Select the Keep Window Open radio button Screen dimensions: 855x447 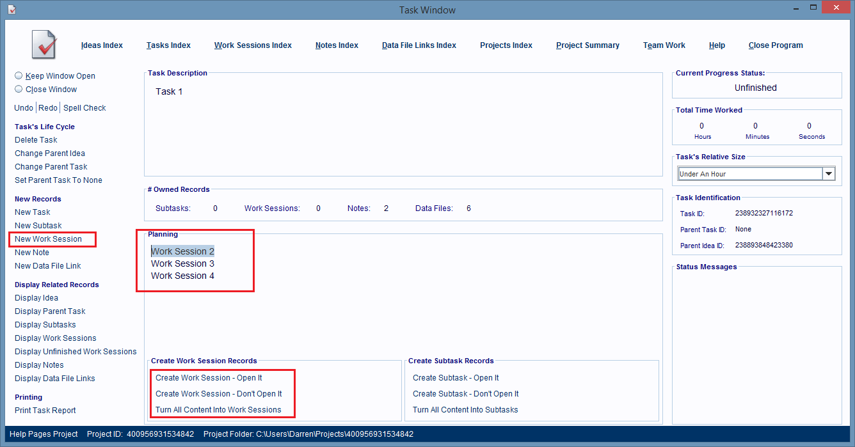click(x=19, y=75)
